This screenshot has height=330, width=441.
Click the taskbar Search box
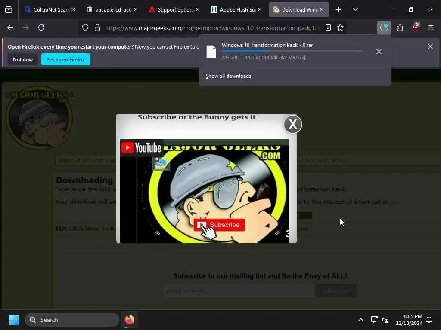point(72,320)
